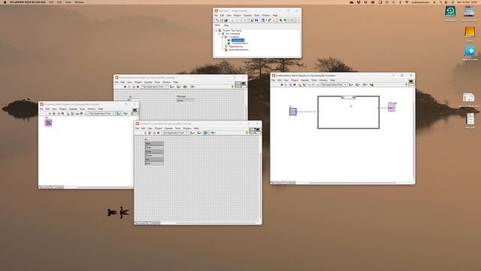
Task: Open Help menu in Project Explorer window
Action: [x=275, y=15]
